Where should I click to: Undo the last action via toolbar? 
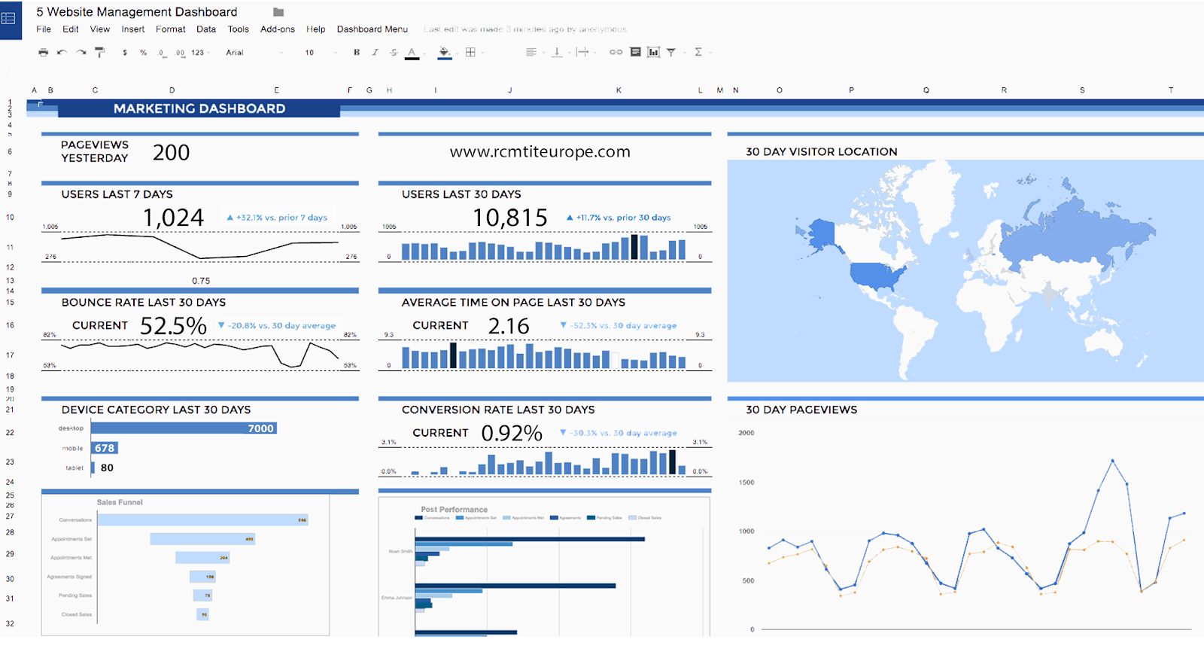point(62,53)
